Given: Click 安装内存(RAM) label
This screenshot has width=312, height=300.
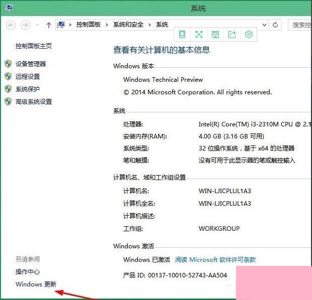Looking at the screenshot, I should pyautogui.click(x=145, y=136).
